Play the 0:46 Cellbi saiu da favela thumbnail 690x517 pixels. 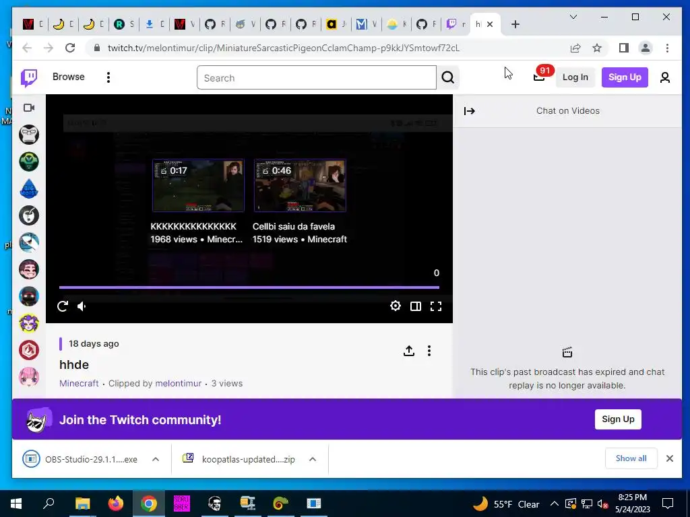click(x=300, y=186)
